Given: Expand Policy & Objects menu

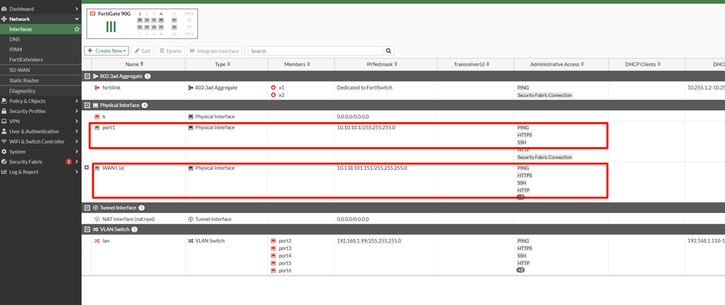Looking at the screenshot, I should pyautogui.click(x=40, y=101).
